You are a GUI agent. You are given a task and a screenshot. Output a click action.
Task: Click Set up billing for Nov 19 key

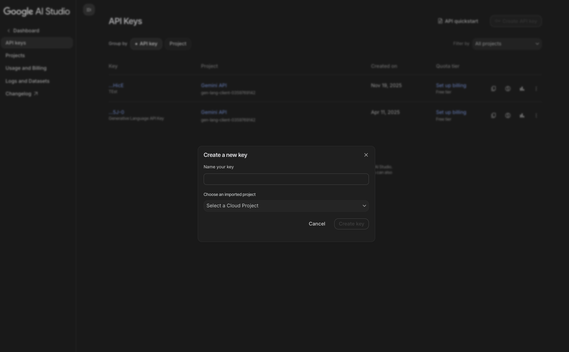[451, 86]
